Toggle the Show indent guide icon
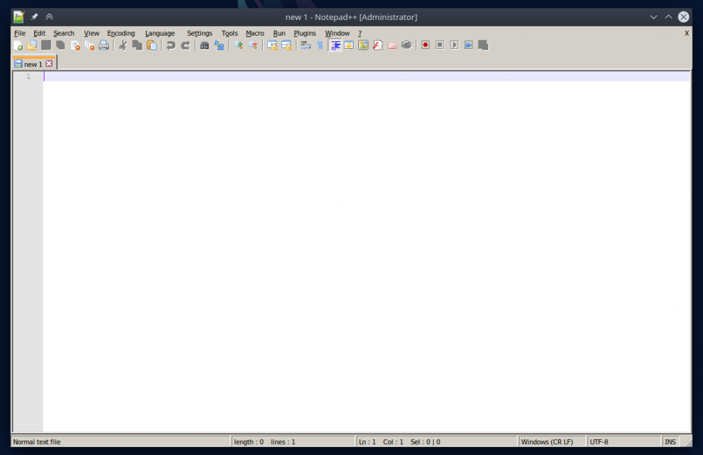 click(x=335, y=45)
